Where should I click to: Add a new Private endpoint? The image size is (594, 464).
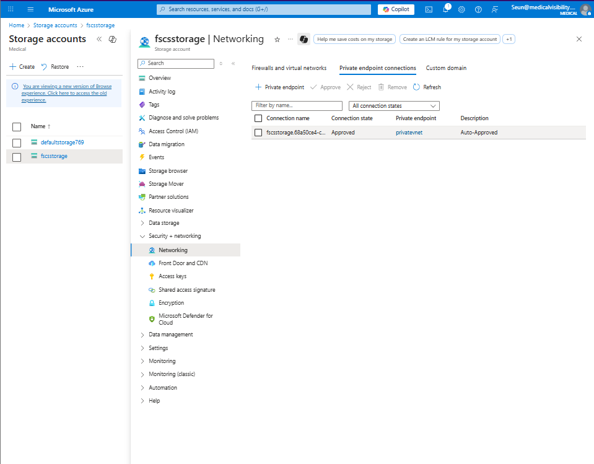tap(279, 87)
